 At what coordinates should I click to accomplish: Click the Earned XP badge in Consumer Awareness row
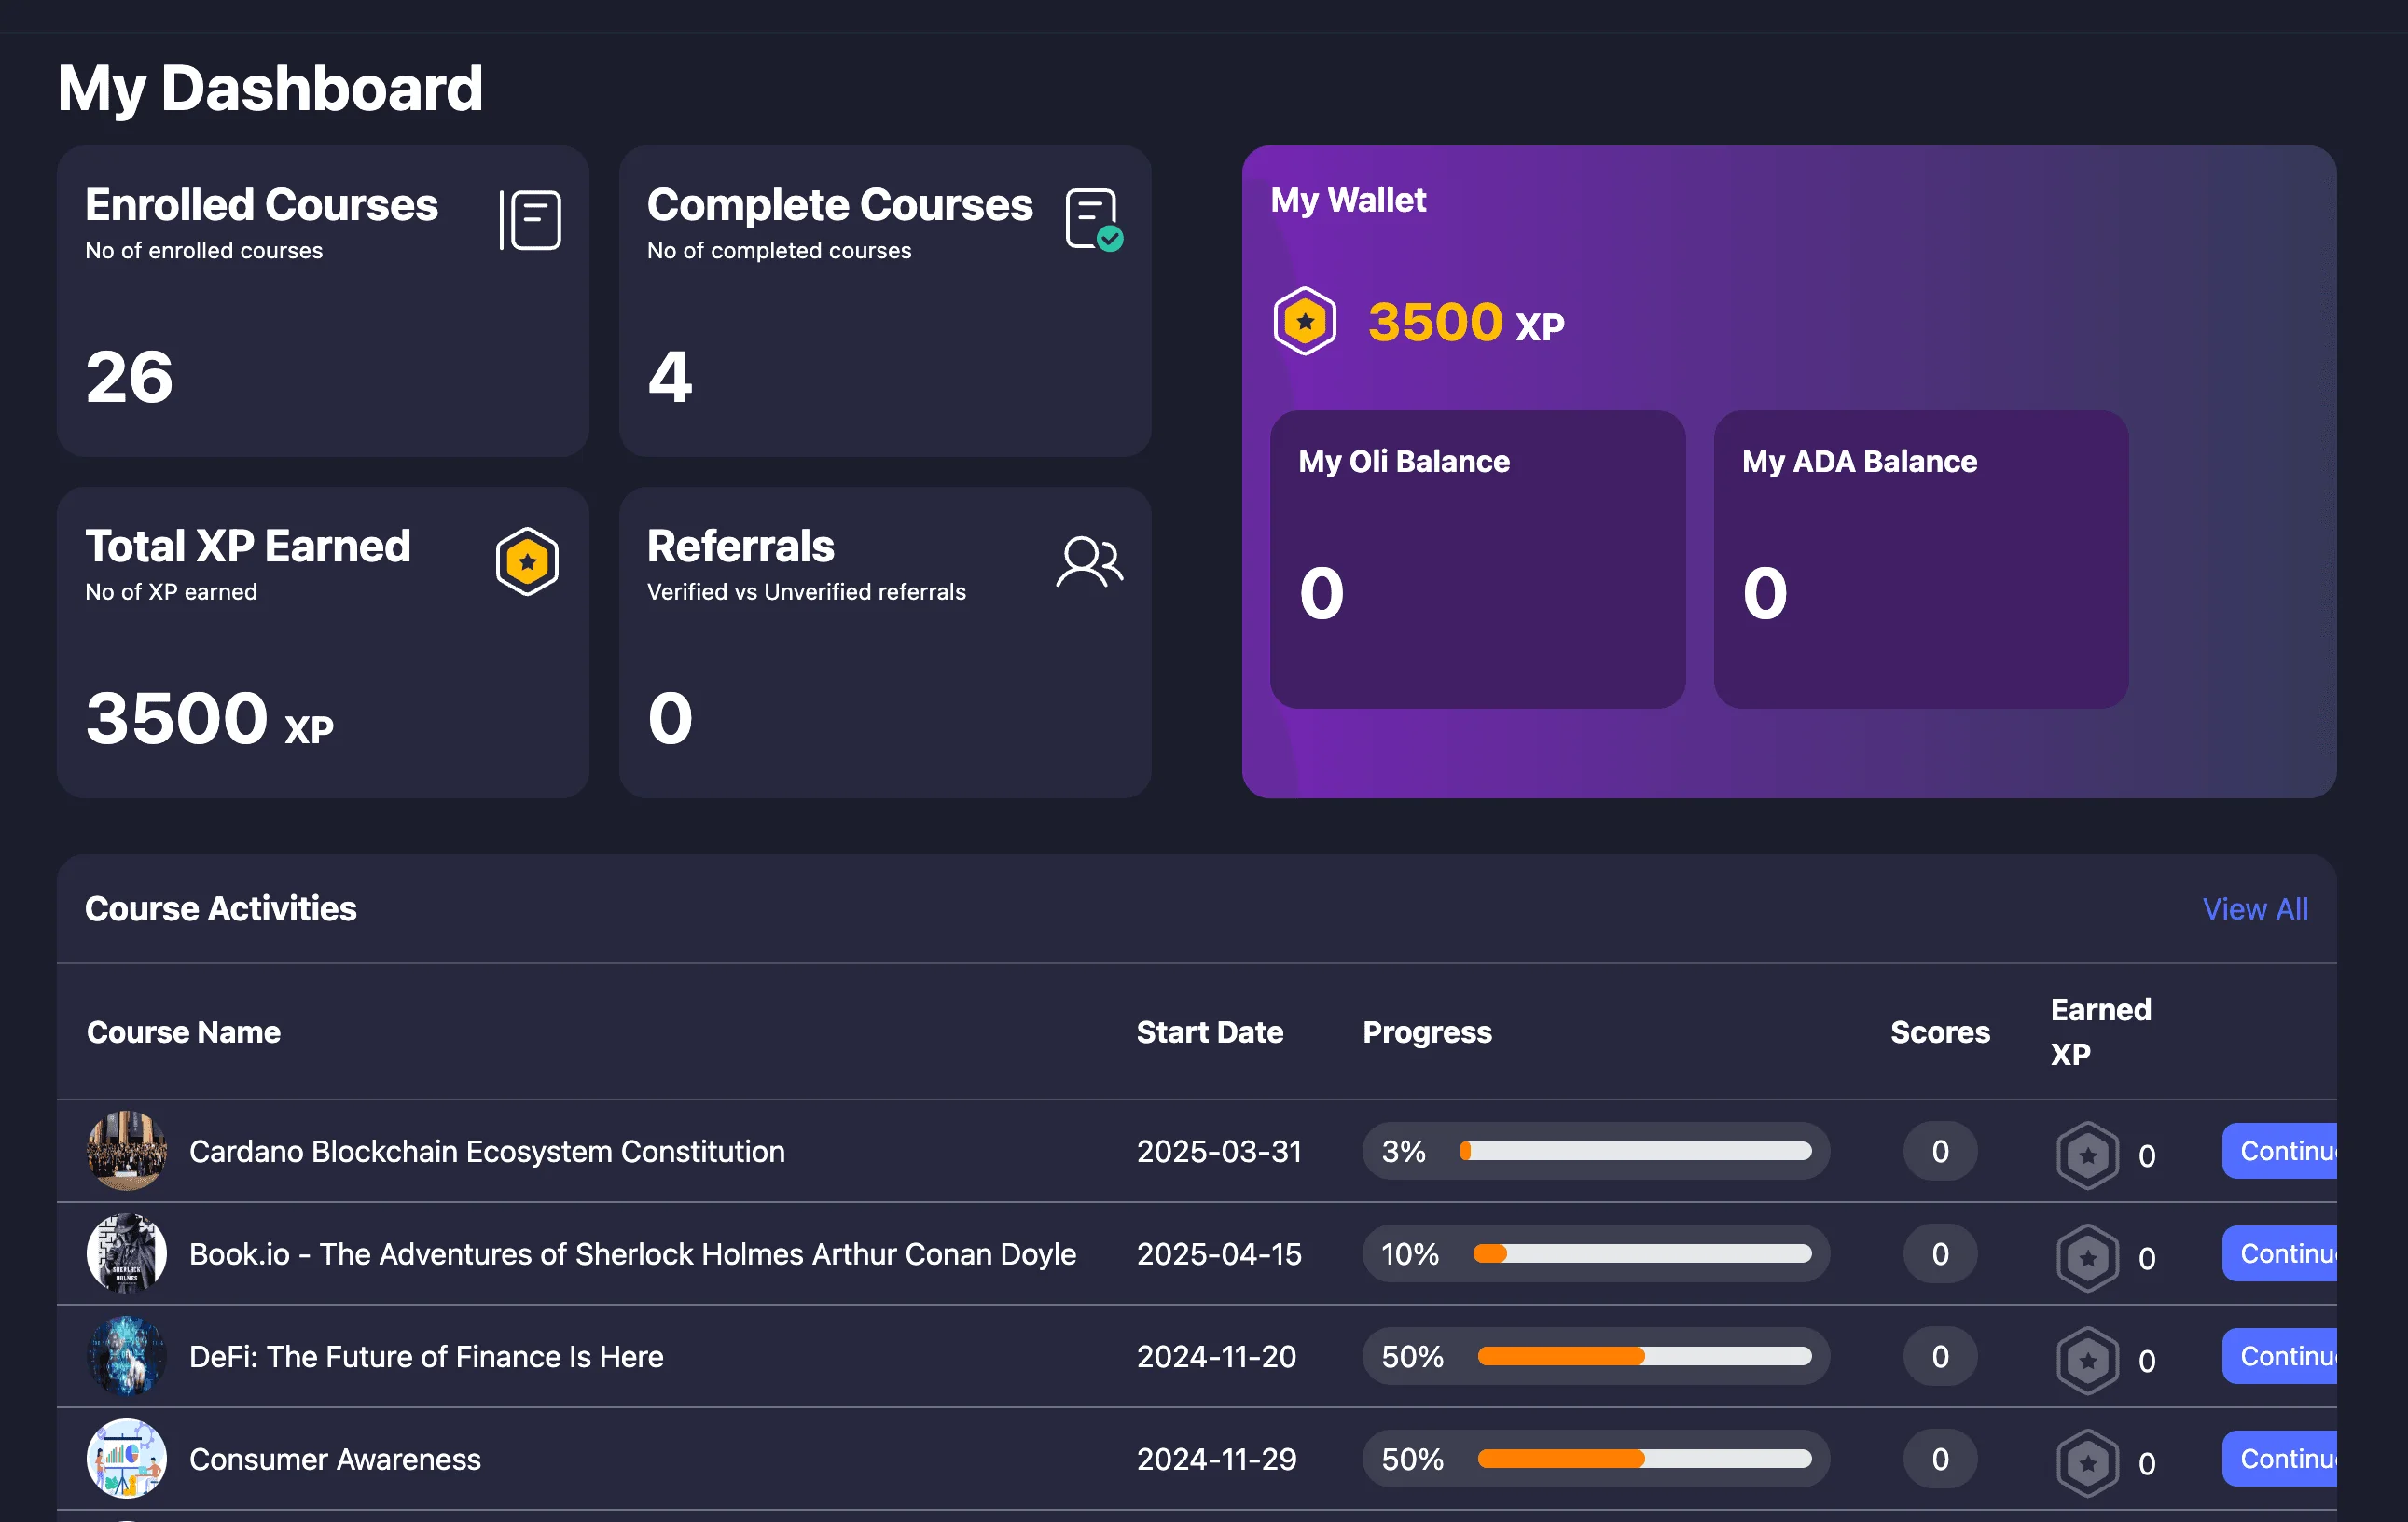pyautogui.click(x=2087, y=1464)
